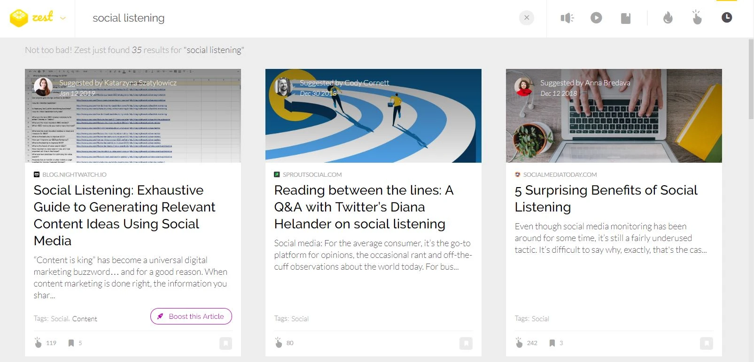Save the Nightwatch article with bookmark toggle
The width and height of the screenshot is (754, 362).
tap(225, 343)
